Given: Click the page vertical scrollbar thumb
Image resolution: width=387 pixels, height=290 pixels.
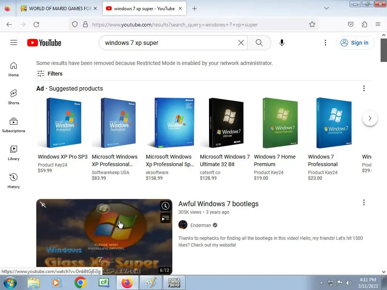Looking at the screenshot, I should click(x=384, y=50).
